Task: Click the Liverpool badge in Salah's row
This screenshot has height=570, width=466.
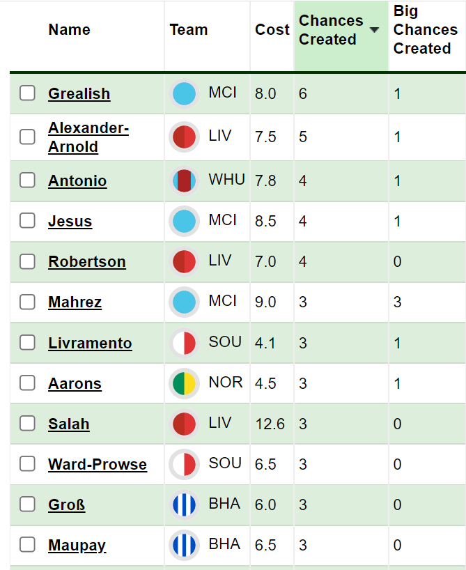Action: click(x=185, y=424)
